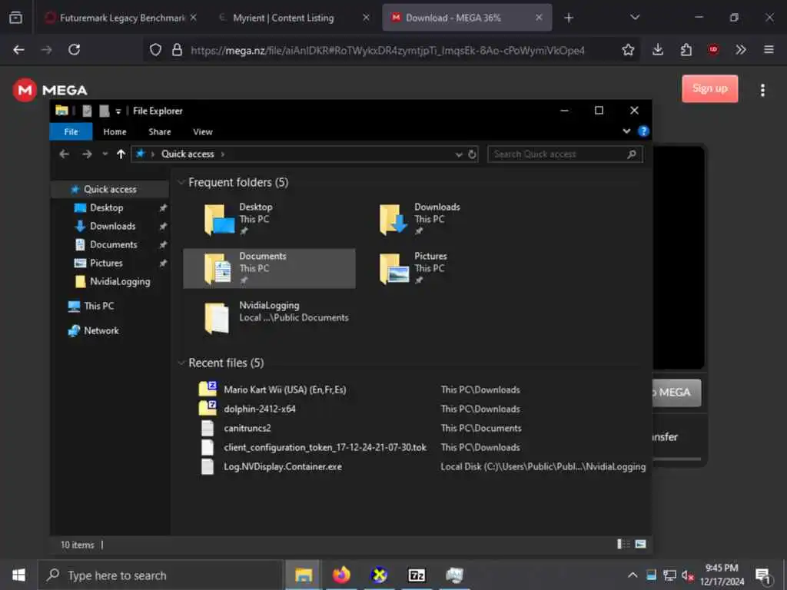Select the Documents frequent folder icon
The image size is (787, 590).
(218, 268)
